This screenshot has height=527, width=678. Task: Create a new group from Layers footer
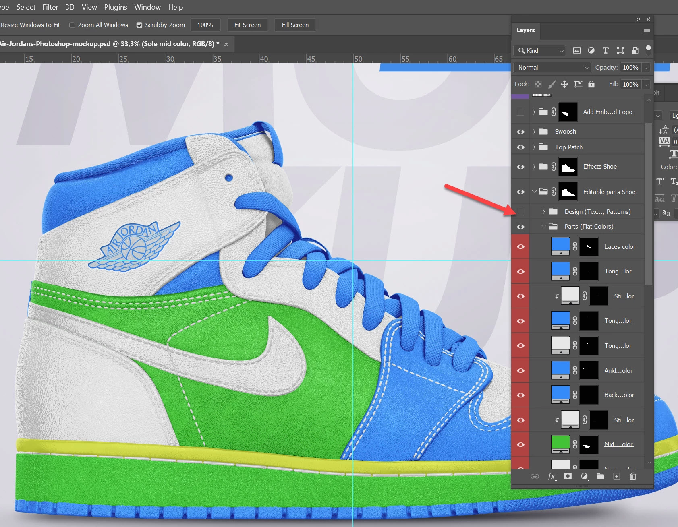[x=600, y=477]
